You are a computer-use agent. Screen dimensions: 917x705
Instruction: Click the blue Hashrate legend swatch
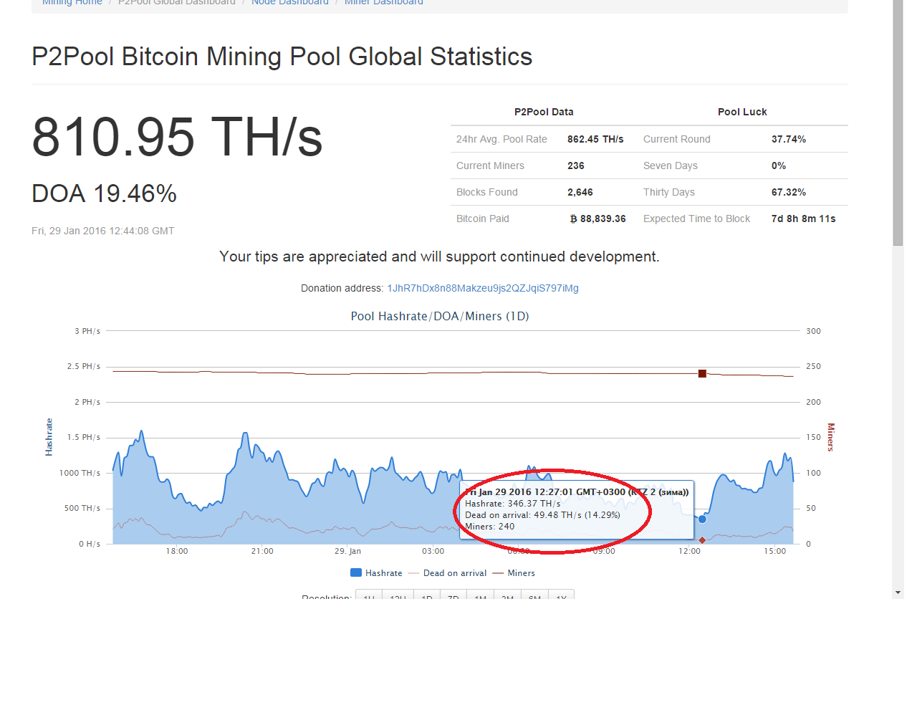355,573
